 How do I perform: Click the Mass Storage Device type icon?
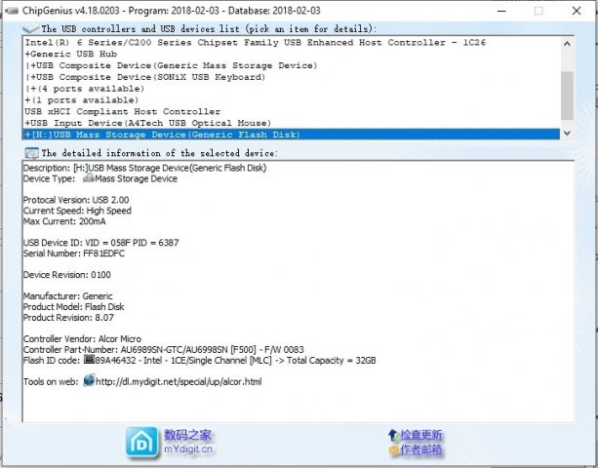pos(89,179)
